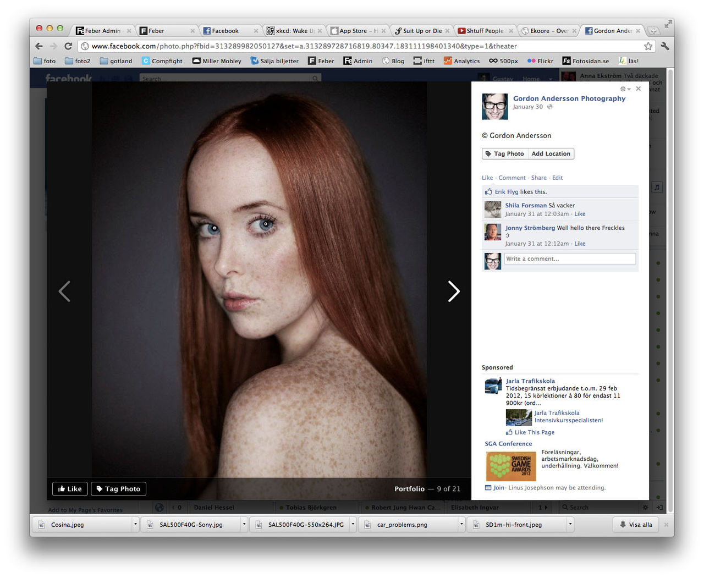Open the Cosina.jpeg download dropdown arrow
Viewport: 704px width, 578px height.
135,525
